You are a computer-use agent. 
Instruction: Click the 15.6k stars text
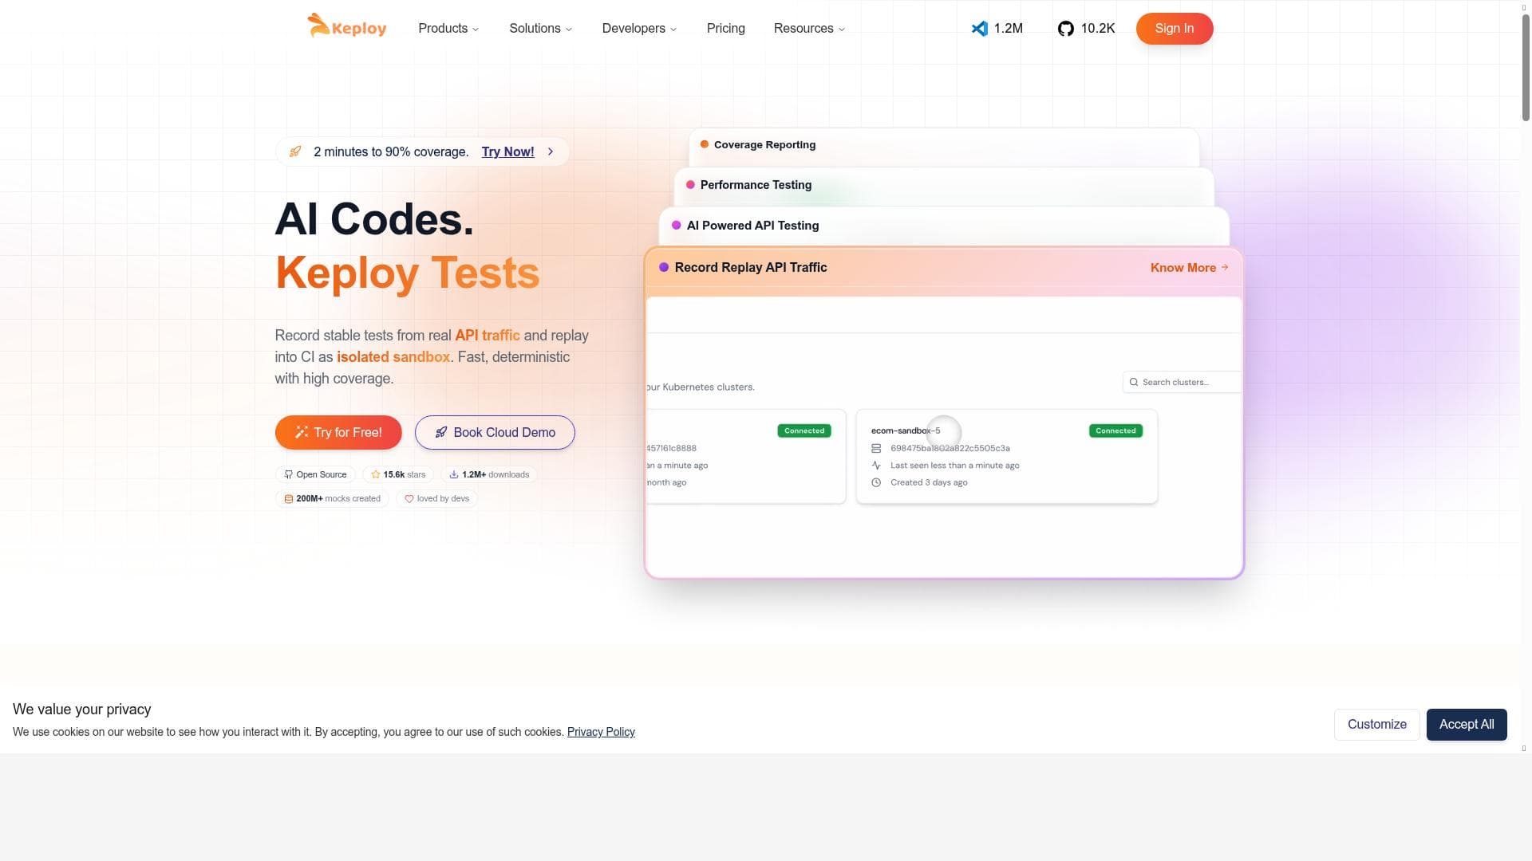click(404, 474)
